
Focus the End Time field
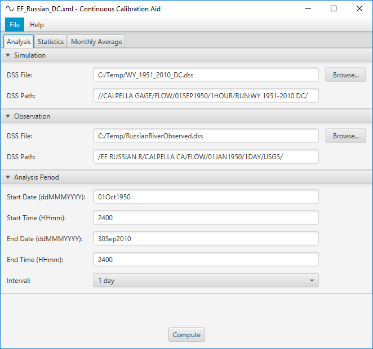coord(206,260)
